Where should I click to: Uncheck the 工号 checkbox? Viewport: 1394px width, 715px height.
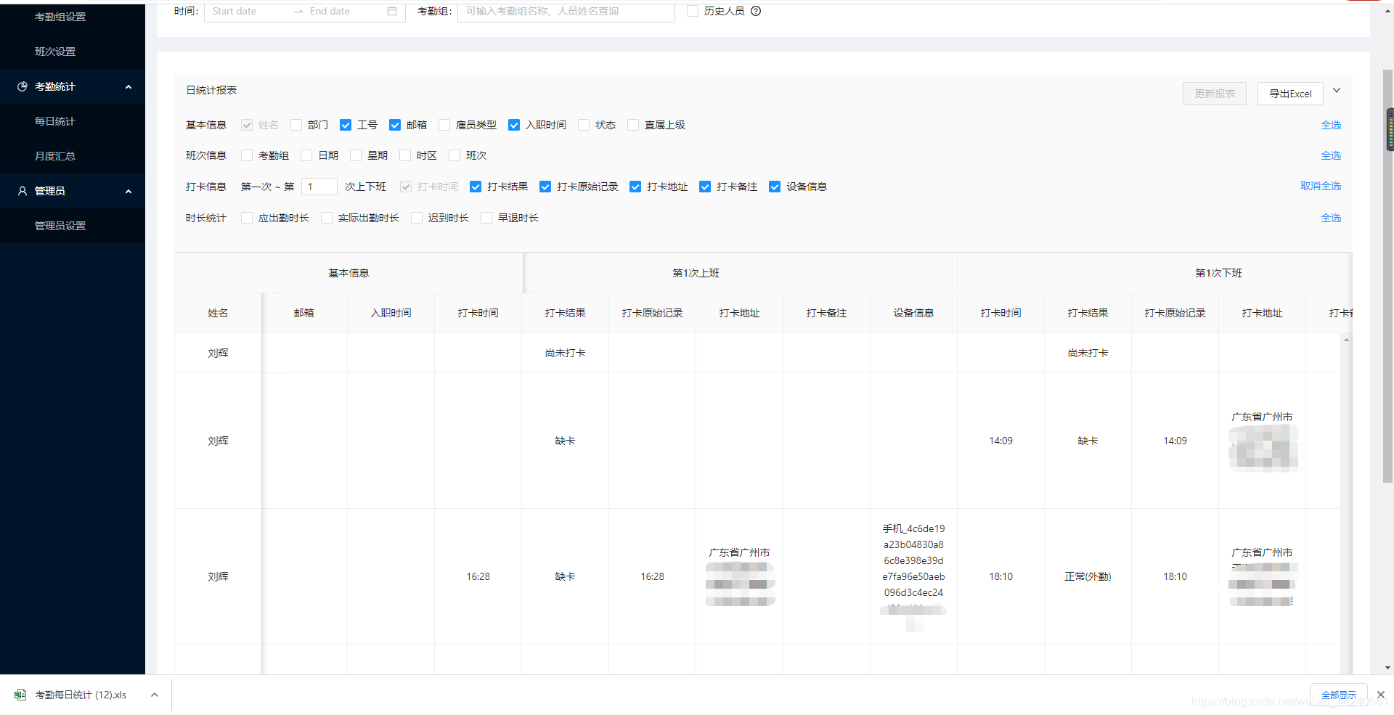coord(346,125)
